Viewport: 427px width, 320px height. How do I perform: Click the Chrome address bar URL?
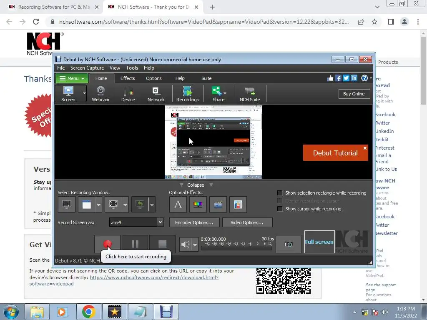click(203, 22)
